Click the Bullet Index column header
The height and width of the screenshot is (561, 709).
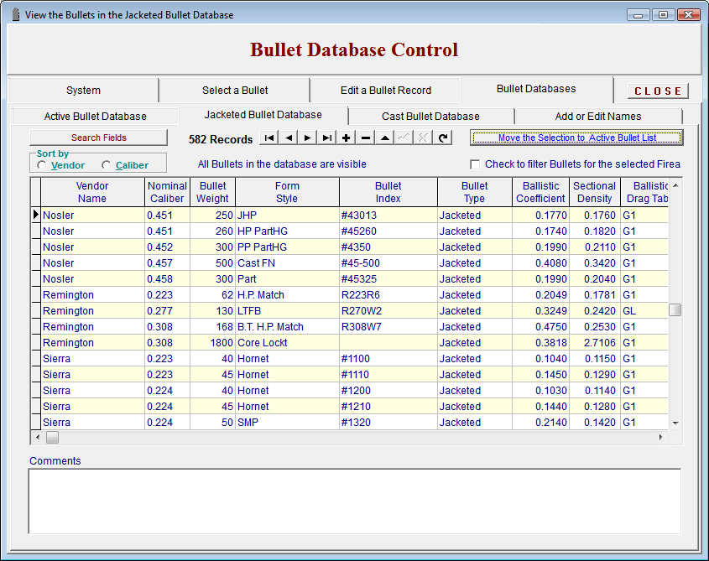click(388, 192)
